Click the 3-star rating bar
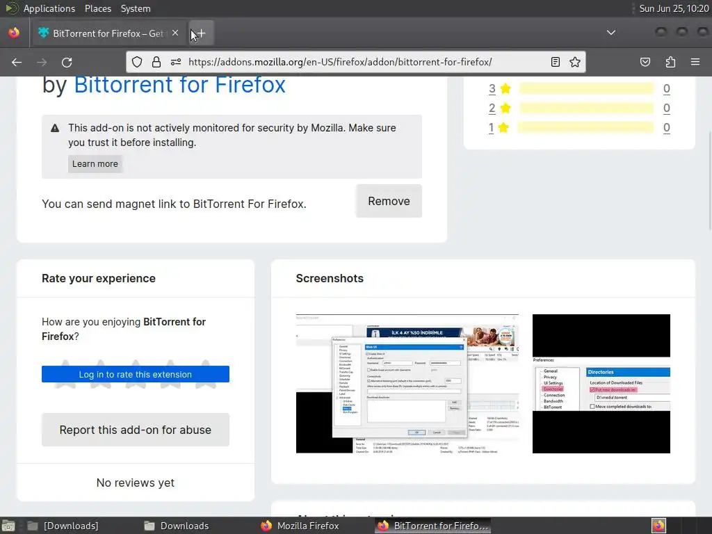712x534 pixels. [x=586, y=88]
